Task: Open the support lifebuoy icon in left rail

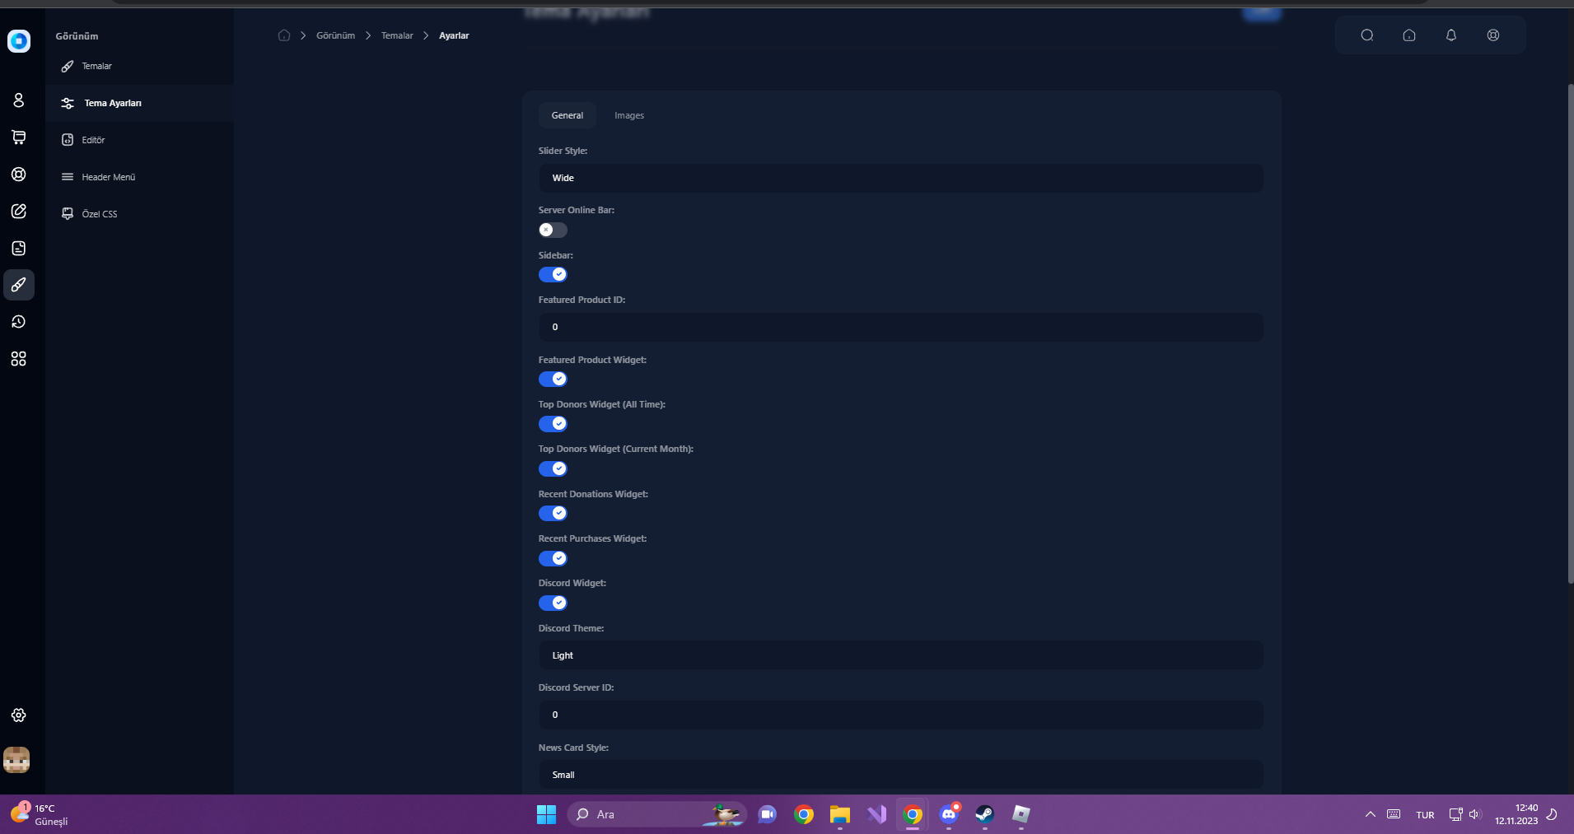Action: click(19, 175)
